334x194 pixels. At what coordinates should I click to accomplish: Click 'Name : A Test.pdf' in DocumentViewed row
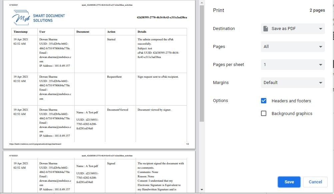[87, 112]
